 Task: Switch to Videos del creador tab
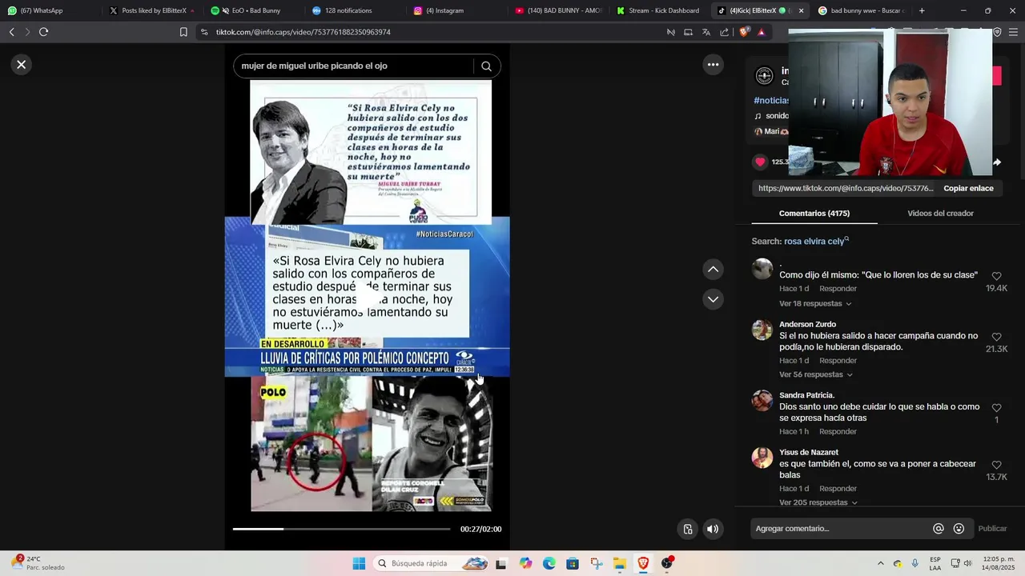click(940, 214)
